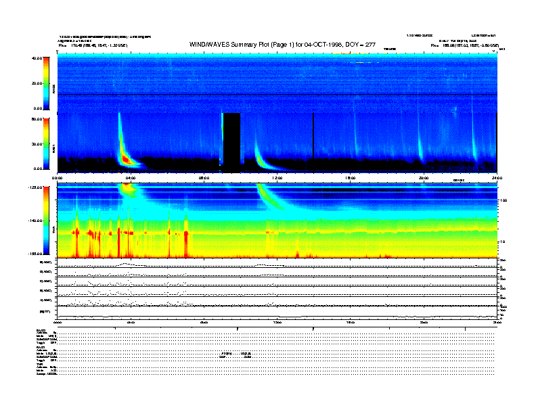Click the 100 label on TNR right axis
Screen dimensions: 536x414
[x=504, y=200]
